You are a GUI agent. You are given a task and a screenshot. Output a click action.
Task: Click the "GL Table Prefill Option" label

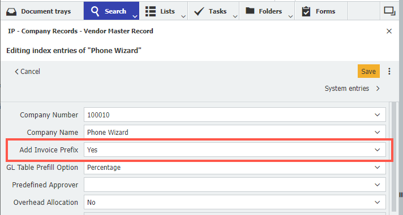click(42, 168)
